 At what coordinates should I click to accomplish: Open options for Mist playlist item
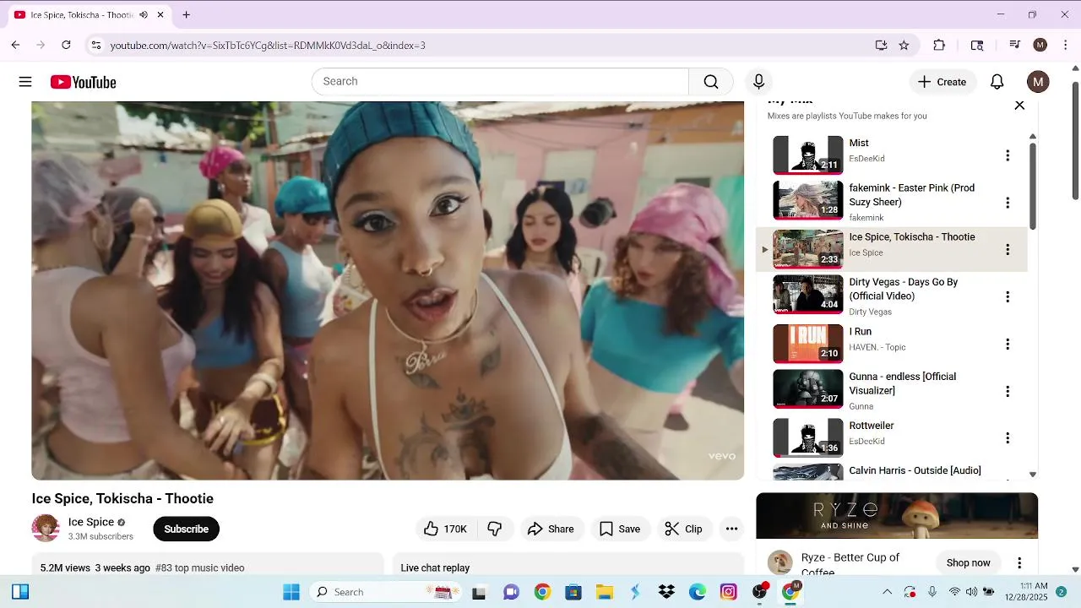coord(1007,155)
